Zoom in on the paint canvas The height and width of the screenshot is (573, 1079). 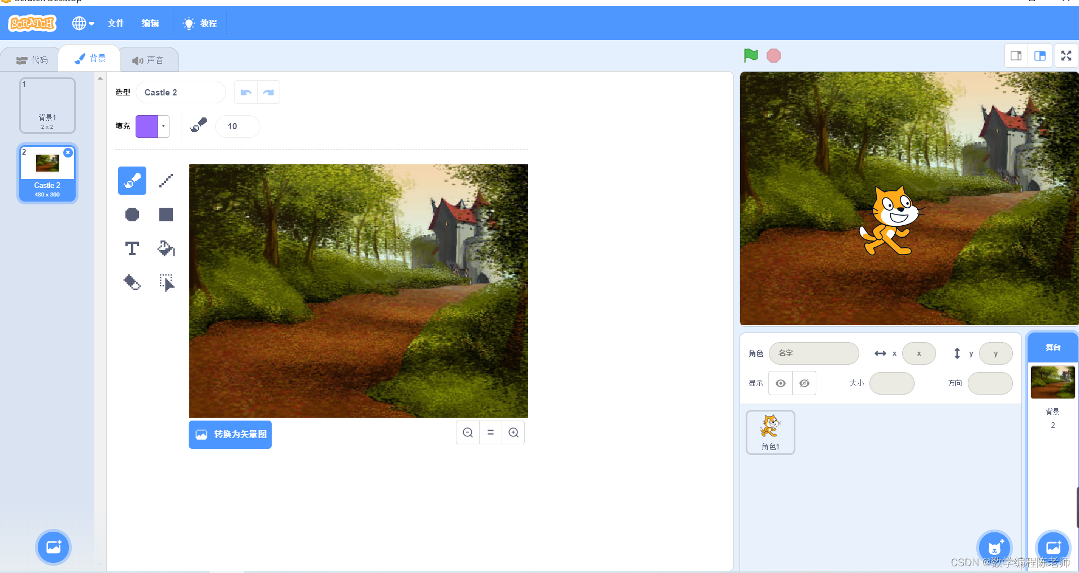tap(514, 432)
